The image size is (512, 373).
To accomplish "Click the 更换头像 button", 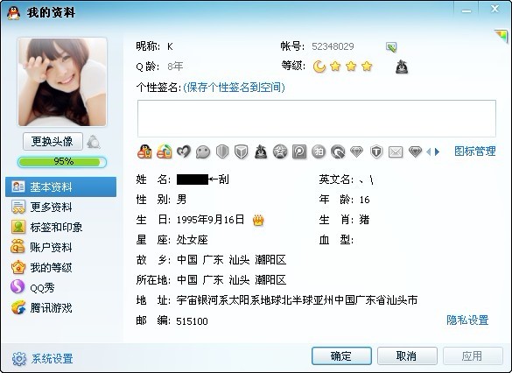I will point(53,142).
